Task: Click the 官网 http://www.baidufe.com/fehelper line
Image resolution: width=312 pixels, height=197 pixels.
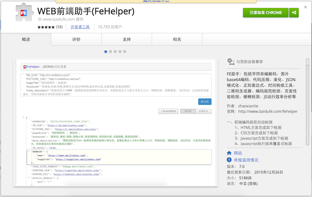Action: click(262, 111)
